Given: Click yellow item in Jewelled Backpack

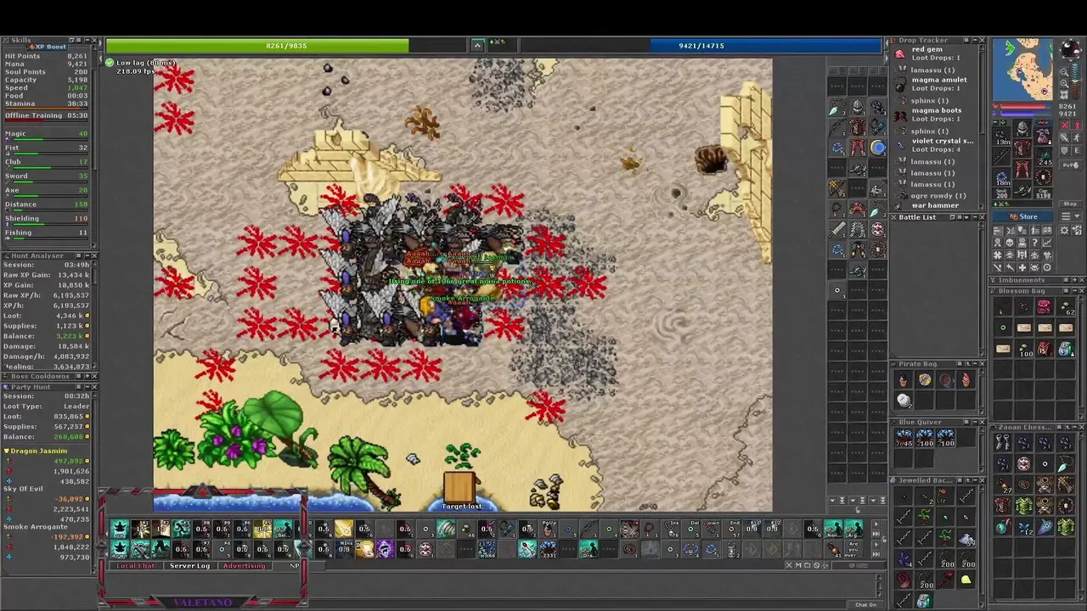Looking at the screenshot, I should pos(966,580).
